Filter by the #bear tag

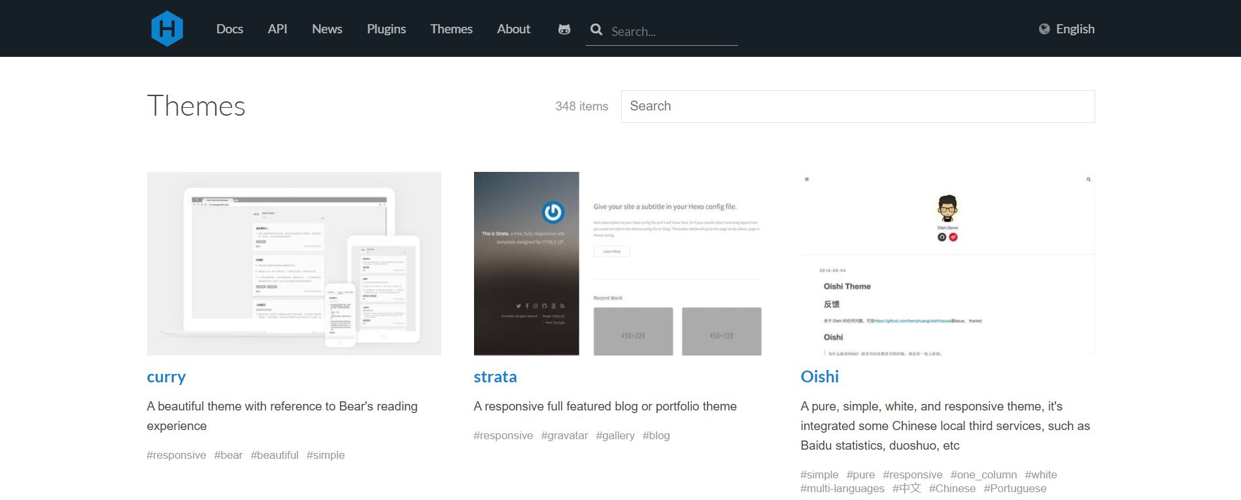[228, 455]
